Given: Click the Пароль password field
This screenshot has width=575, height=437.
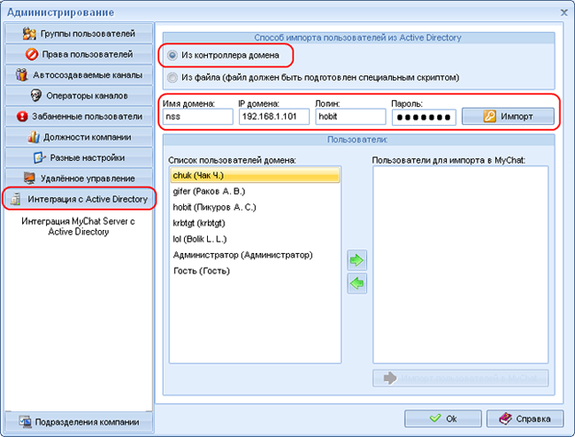Looking at the screenshot, I should coord(423,118).
